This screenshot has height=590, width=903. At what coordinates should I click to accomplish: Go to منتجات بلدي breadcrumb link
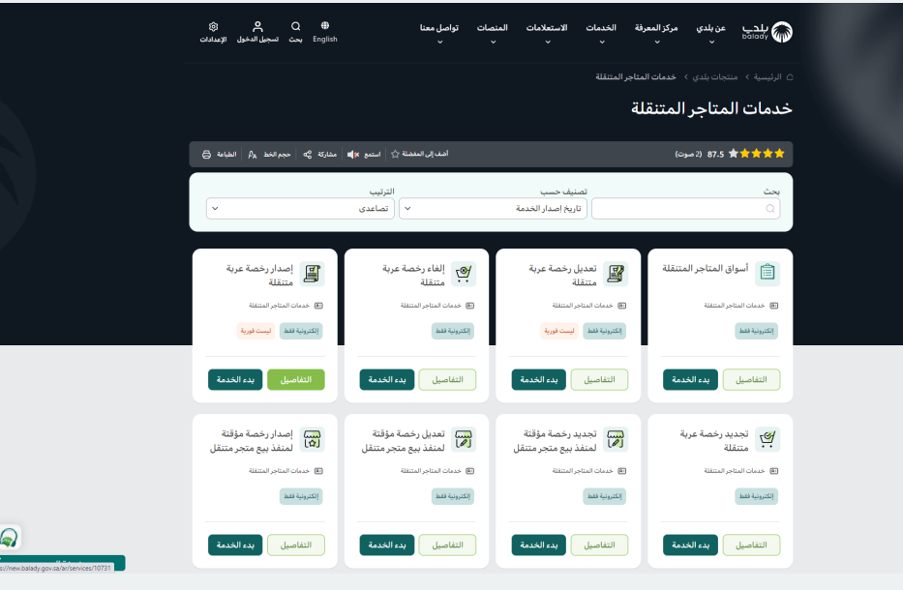point(714,77)
